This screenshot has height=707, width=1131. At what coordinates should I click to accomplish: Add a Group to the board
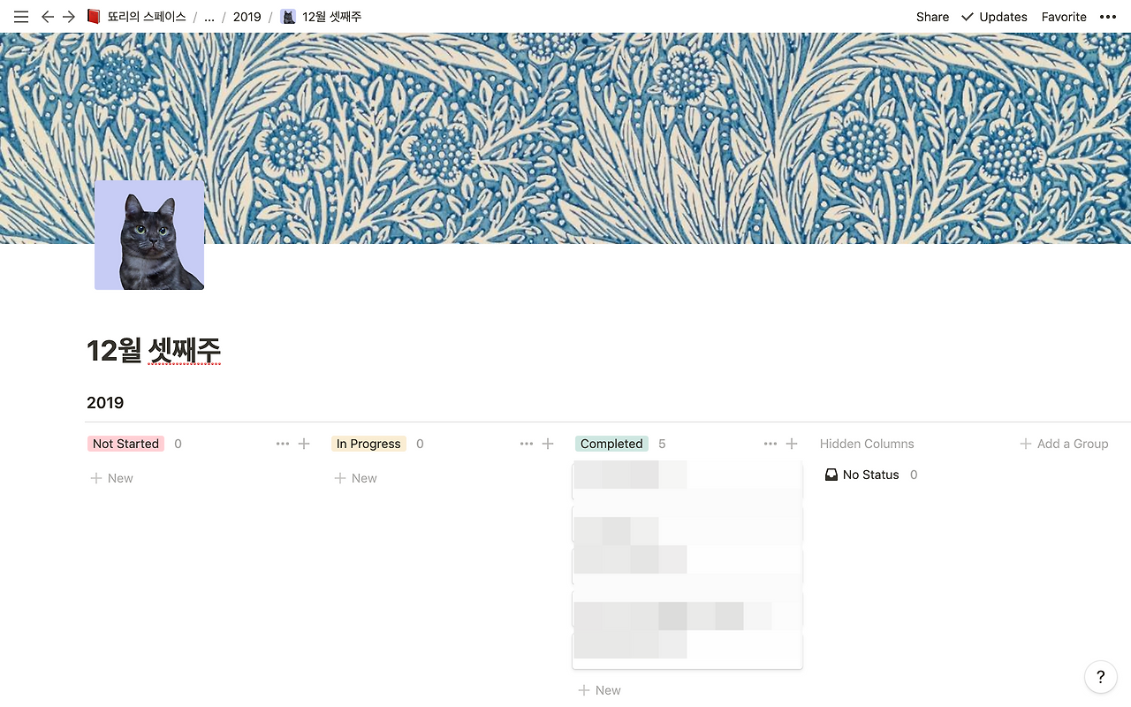pos(1064,444)
